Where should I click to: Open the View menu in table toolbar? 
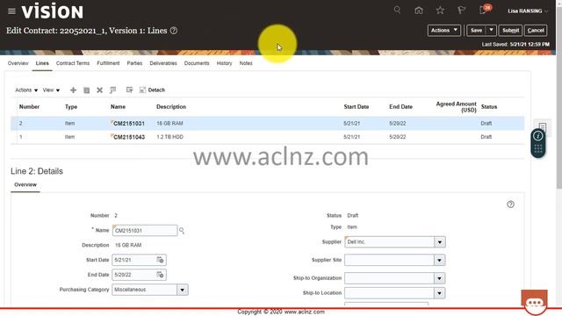51,90
